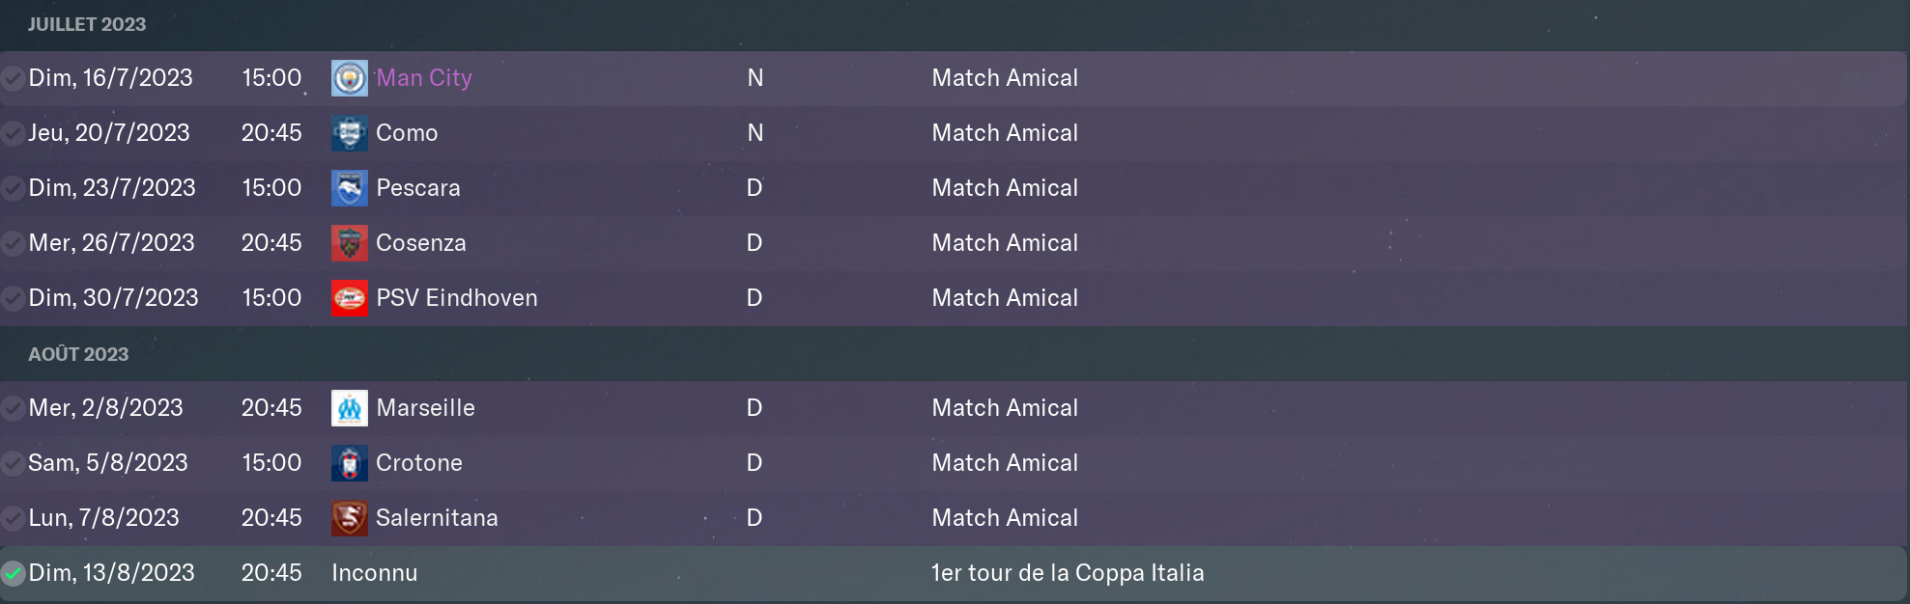
Task: Collapse the AOÛT 2023 month header
Action: tap(955, 354)
